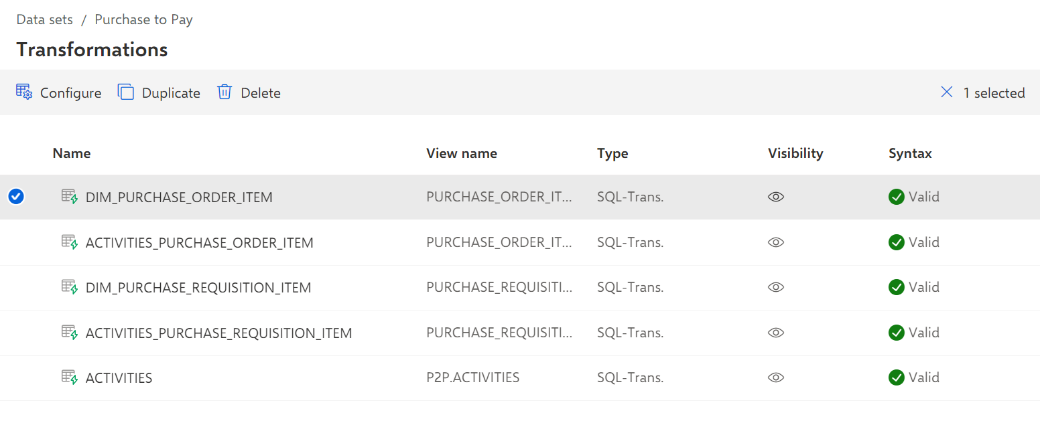Clear selection with the X icon
Image resolution: width=1040 pixels, height=431 pixels.
[x=947, y=92]
